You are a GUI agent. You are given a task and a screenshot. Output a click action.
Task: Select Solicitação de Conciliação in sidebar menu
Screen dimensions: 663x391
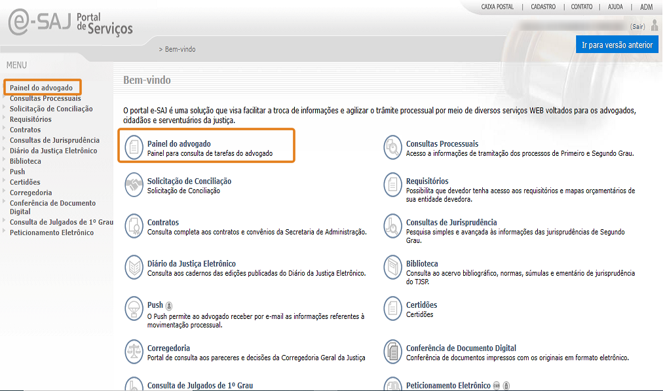(x=51, y=109)
